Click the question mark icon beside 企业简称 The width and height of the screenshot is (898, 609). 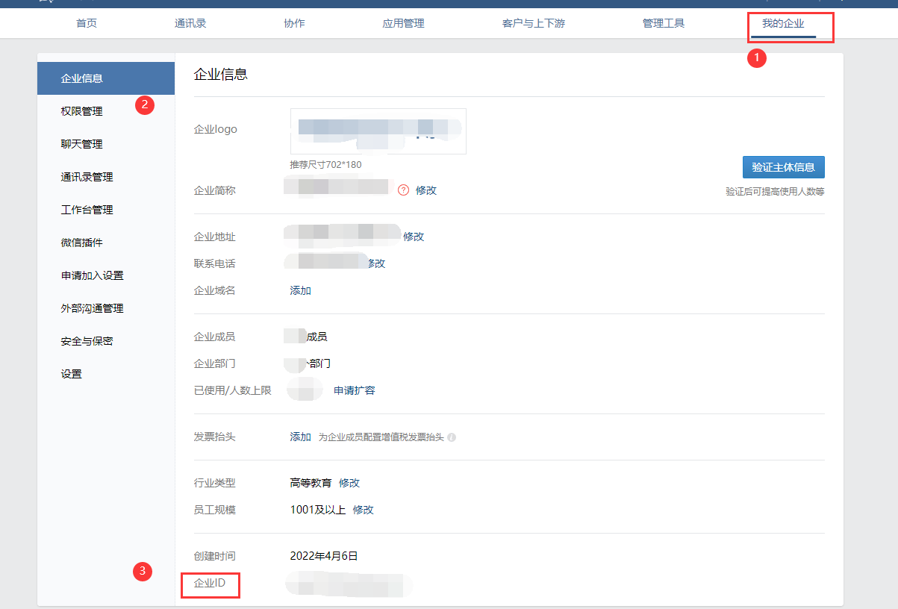404,190
